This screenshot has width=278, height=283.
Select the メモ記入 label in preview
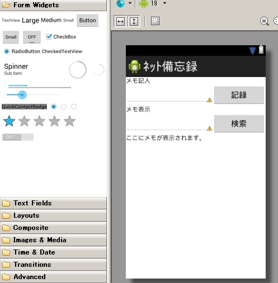(x=138, y=81)
